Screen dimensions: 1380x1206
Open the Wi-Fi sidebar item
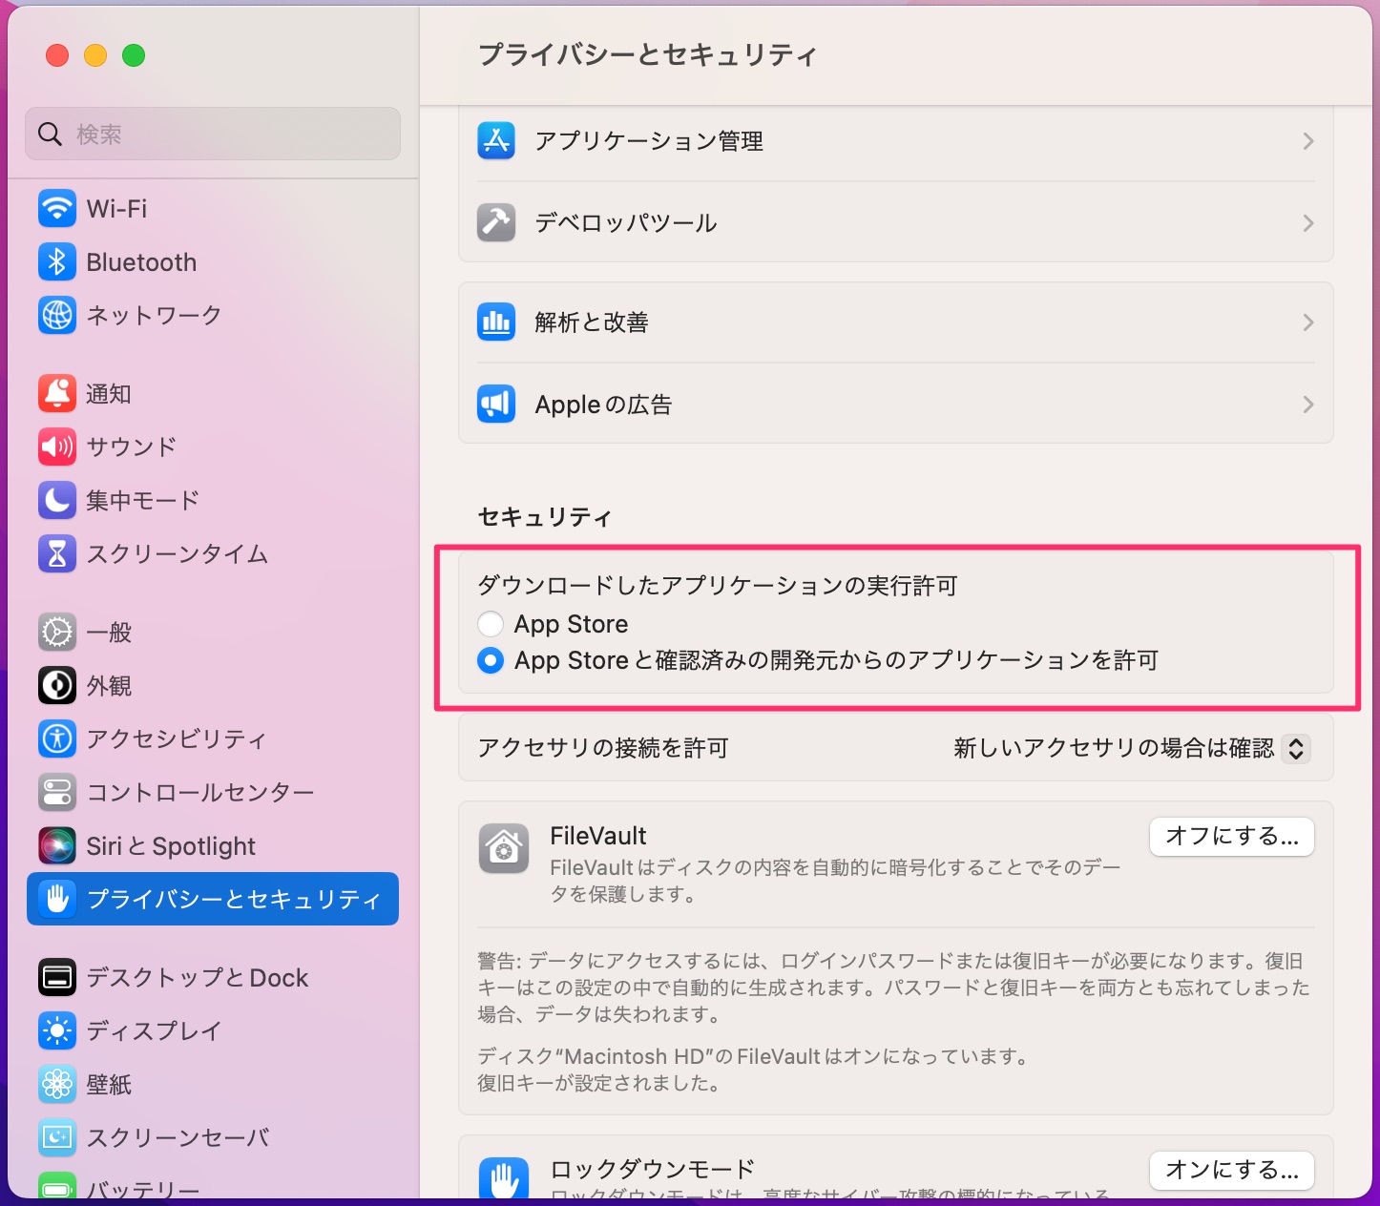(x=213, y=208)
